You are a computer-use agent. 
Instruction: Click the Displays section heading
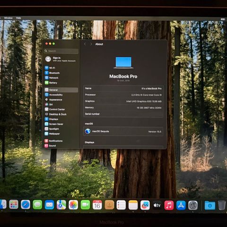pyautogui.click(x=89, y=142)
